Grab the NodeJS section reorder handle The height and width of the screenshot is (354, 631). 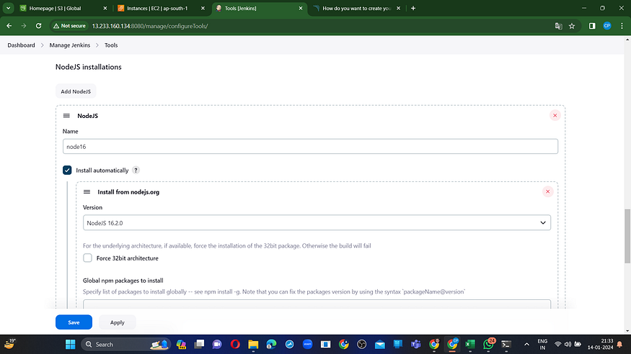pos(66,116)
